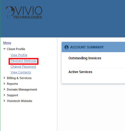Click the Menu link
125x131 pixels.
(x=7, y=43)
